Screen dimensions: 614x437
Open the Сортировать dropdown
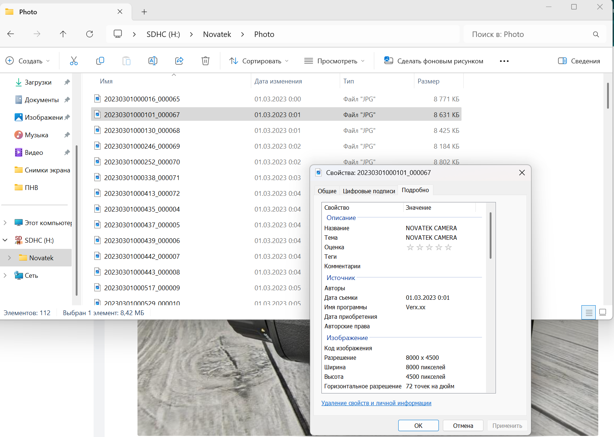coord(259,61)
